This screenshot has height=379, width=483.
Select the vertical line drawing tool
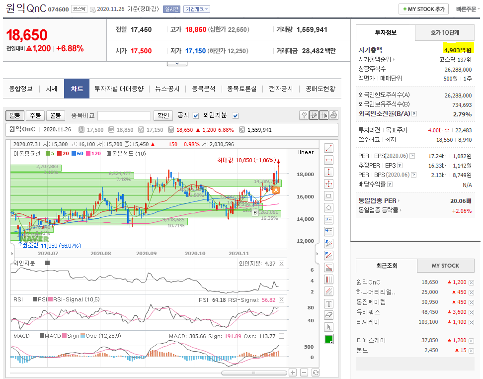click(328, 172)
